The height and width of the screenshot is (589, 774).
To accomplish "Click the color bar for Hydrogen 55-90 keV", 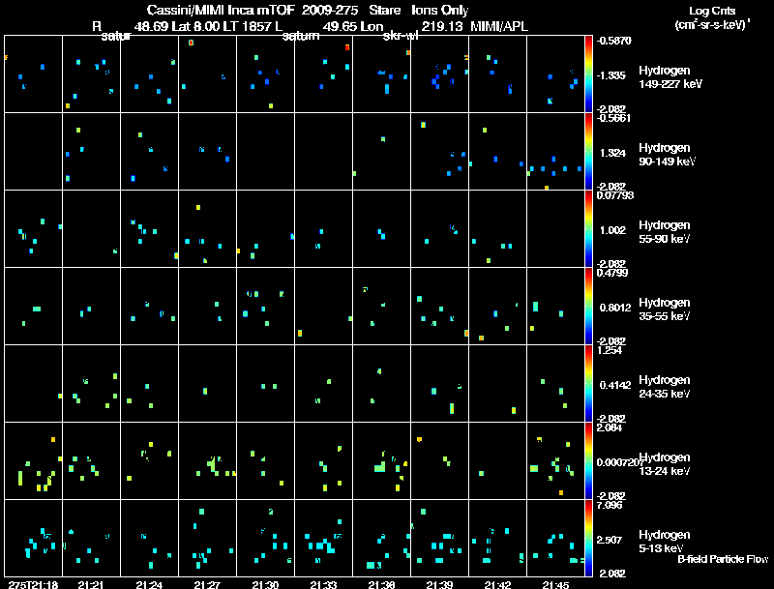I will coord(588,229).
